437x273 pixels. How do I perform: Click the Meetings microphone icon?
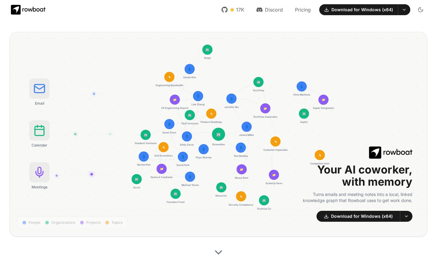(39, 172)
